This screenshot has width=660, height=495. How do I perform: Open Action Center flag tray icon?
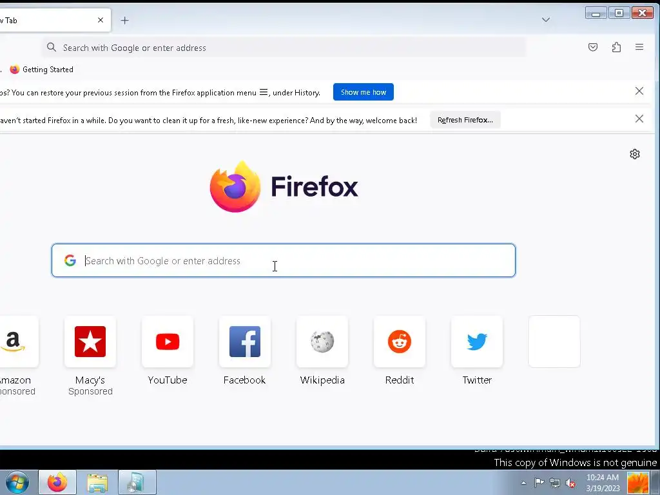point(539,483)
